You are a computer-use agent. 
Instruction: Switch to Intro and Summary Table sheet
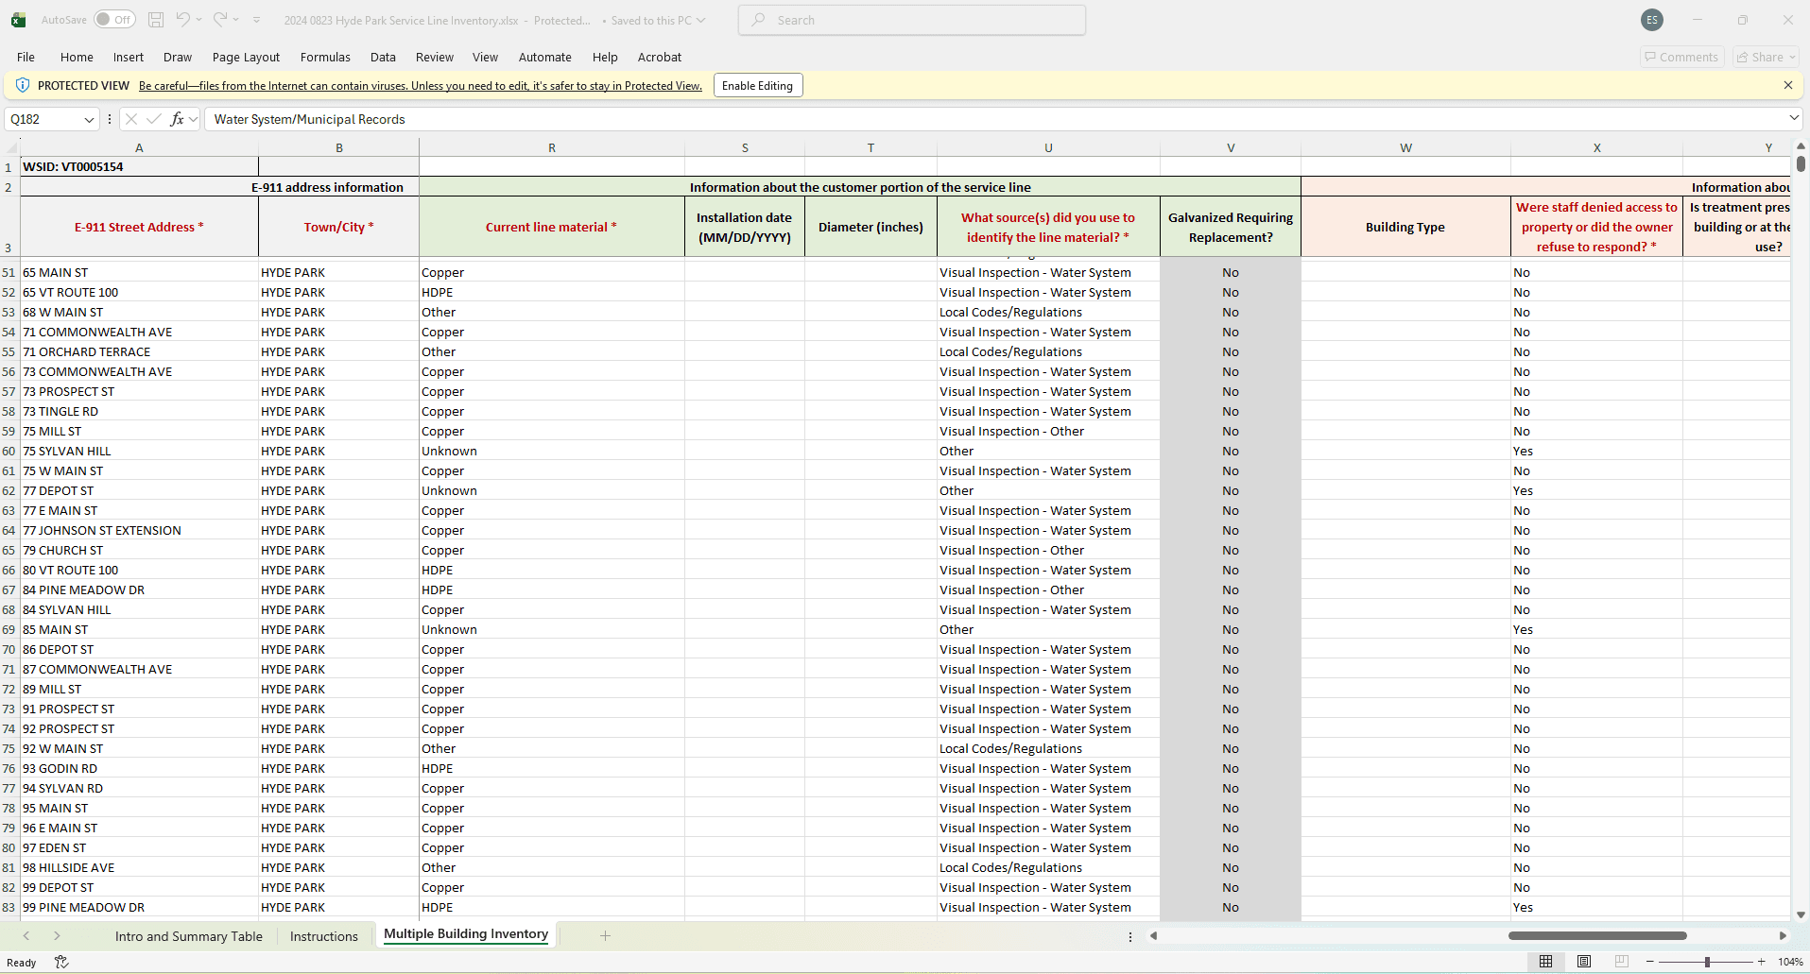[189, 936]
